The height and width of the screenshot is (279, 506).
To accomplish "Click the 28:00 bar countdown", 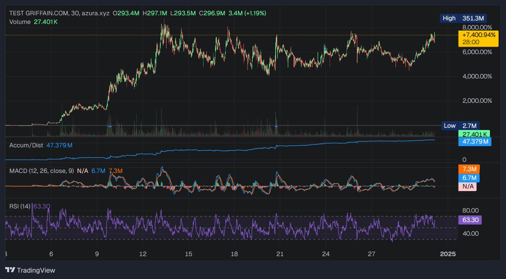I will coord(470,42).
